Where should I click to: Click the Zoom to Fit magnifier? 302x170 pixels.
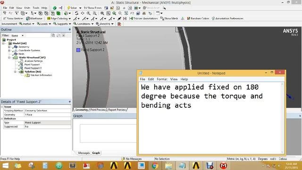pyautogui.click(x=102, y=13)
